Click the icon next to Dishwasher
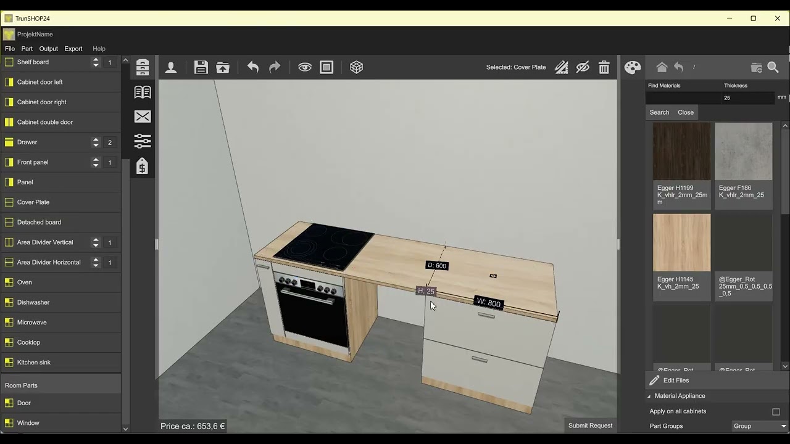Image resolution: width=790 pixels, height=444 pixels. [9, 302]
